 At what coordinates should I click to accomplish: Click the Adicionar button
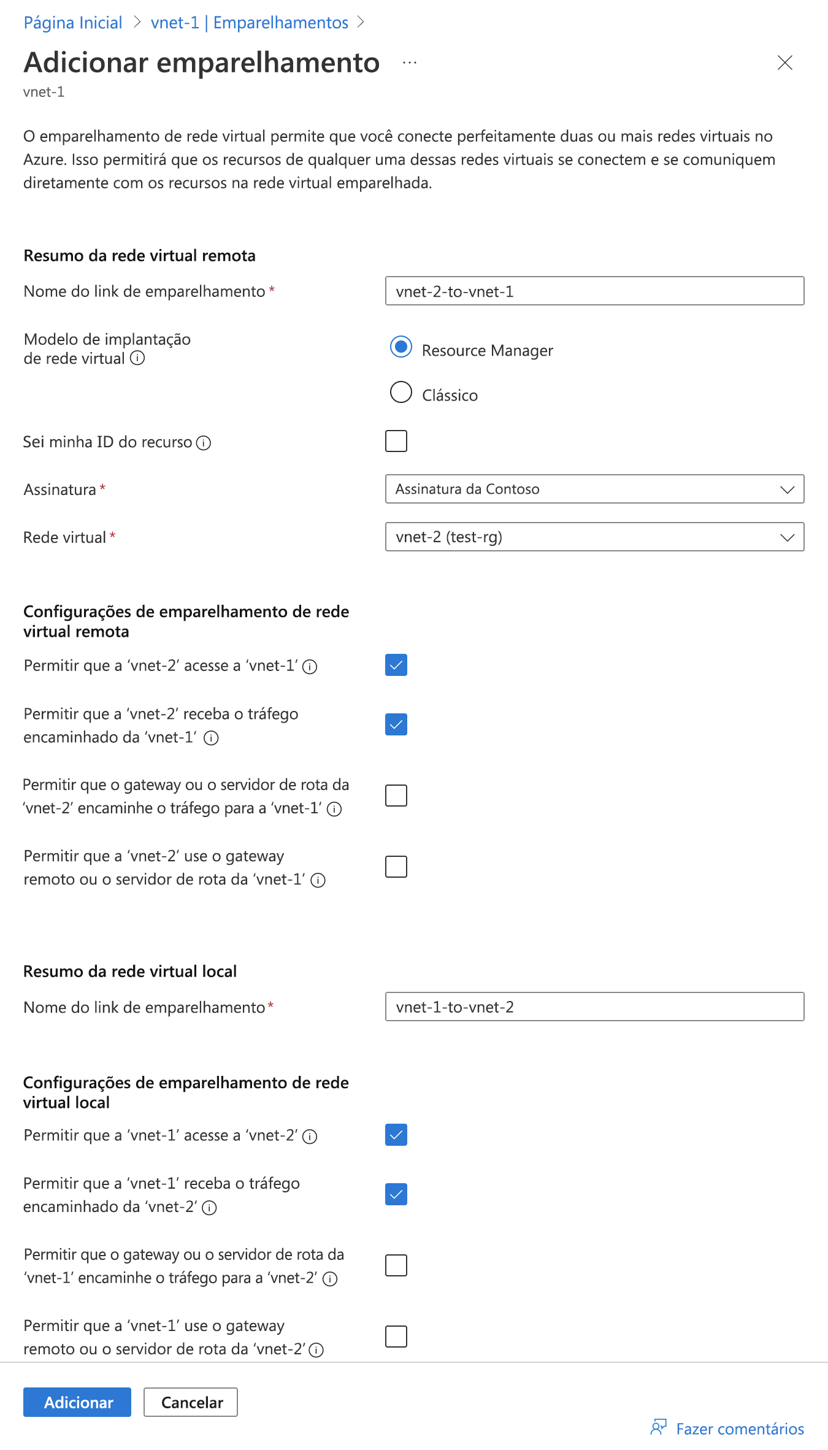click(77, 1402)
